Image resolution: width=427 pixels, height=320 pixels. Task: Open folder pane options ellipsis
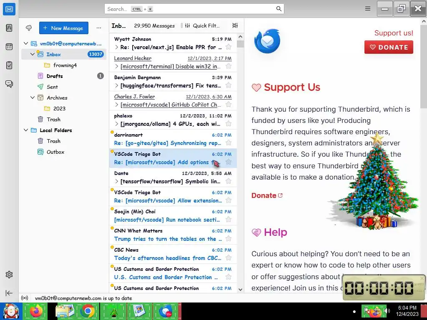tap(98, 28)
